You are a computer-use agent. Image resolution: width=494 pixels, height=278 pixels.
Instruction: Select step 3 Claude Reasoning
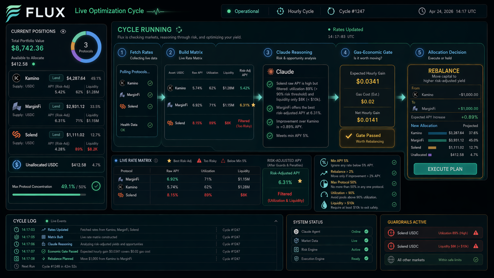pyautogui.click(x=290, y=54)
